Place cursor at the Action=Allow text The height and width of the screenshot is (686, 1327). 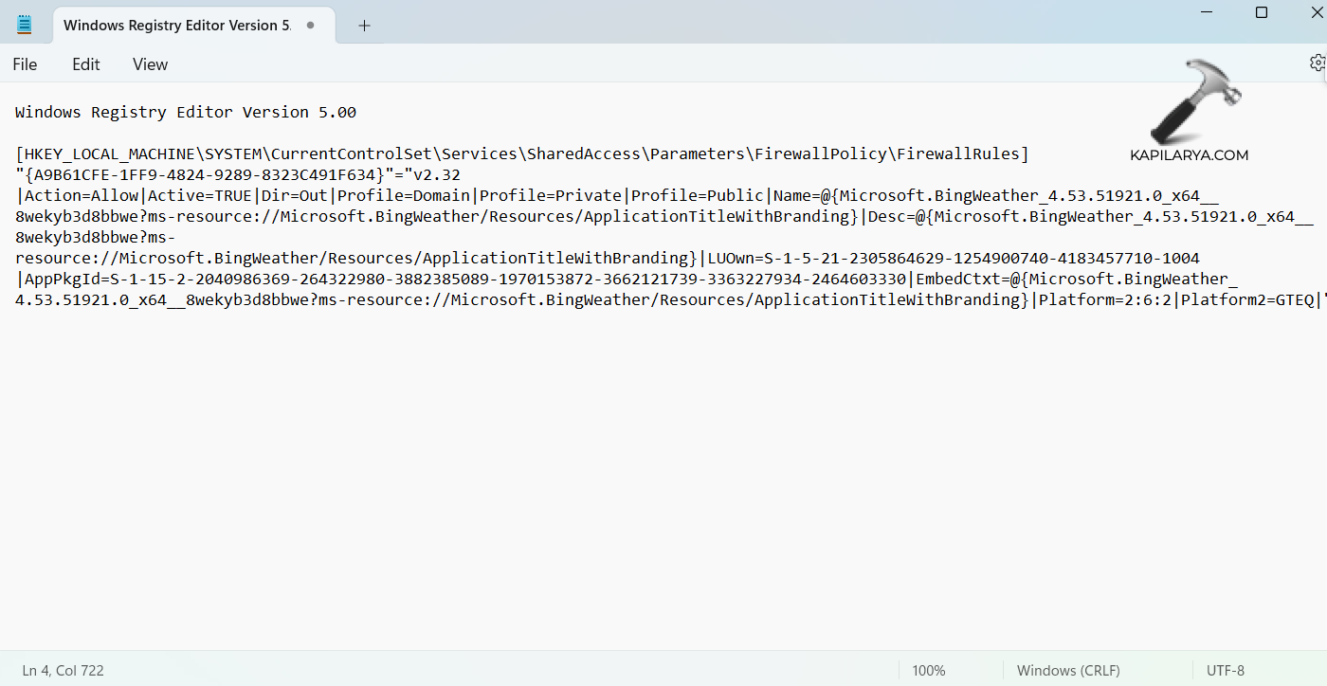click(82, 195)
